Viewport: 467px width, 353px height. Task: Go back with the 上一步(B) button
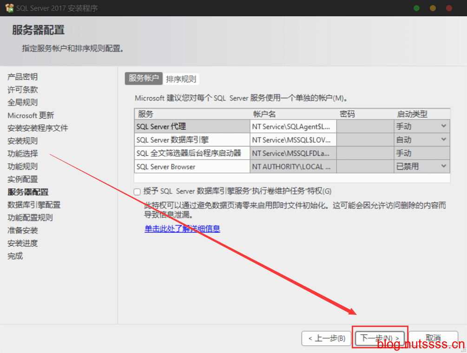(x=326, y=339)
